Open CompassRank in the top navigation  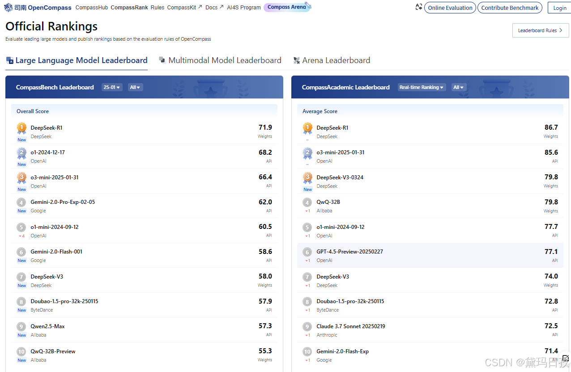pyautogui.click(x=129, y=8)
